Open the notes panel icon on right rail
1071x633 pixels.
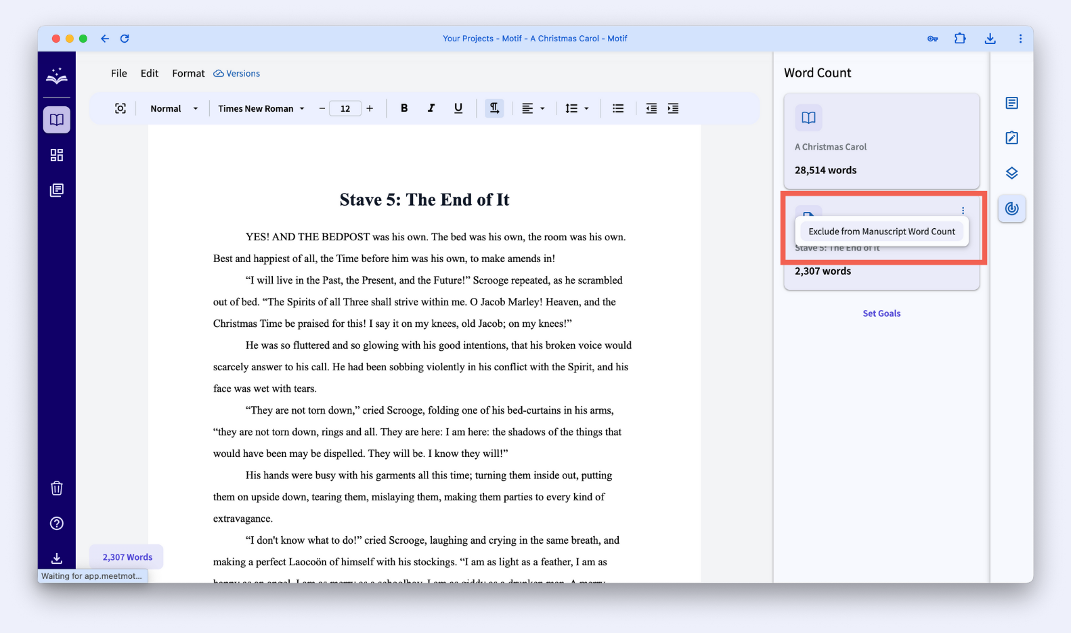coord(1011,103)
